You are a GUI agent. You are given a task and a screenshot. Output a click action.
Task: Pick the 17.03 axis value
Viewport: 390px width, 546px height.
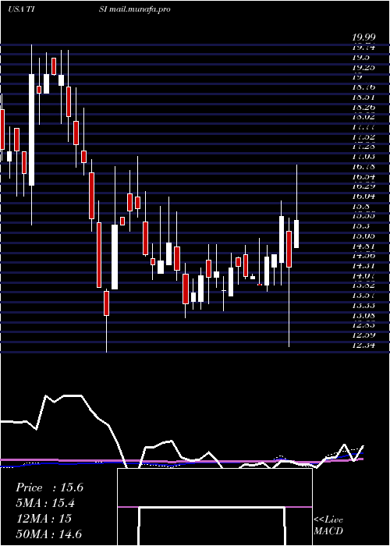(363, 157)
